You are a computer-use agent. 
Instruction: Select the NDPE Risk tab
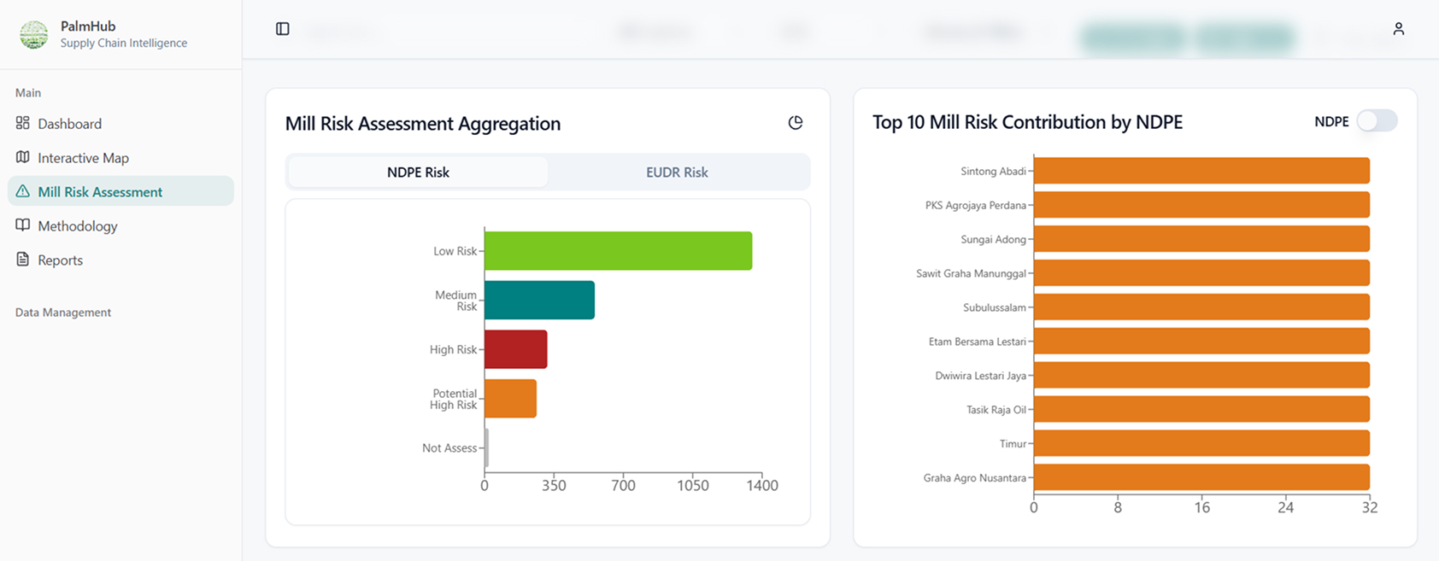pos(418,172)
